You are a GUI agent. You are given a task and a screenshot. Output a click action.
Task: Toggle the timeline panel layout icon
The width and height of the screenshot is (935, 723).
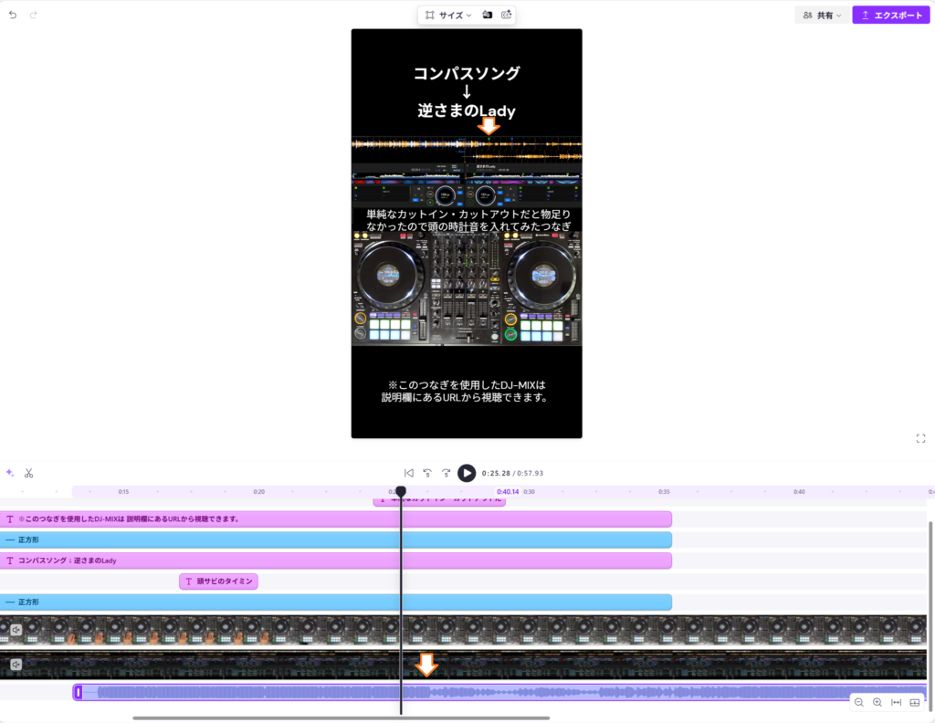[x=915, y=702]
